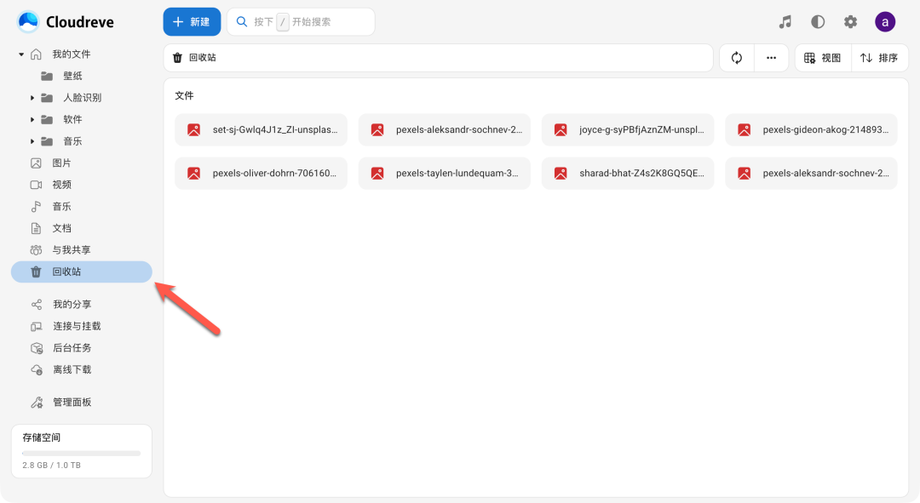This screenshot has width=920, height=503.
Task: Open the 视图 view options dropdown
Action: [823, 58]
